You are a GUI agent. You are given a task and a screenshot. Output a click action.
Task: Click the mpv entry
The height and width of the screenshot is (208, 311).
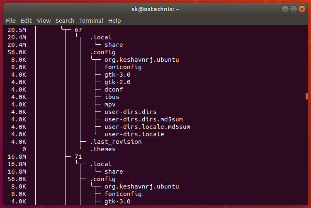110,104
